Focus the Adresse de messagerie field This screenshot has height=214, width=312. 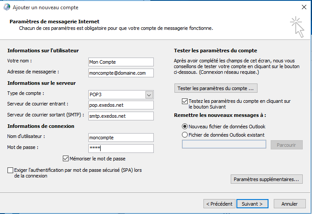pos(120,73)
